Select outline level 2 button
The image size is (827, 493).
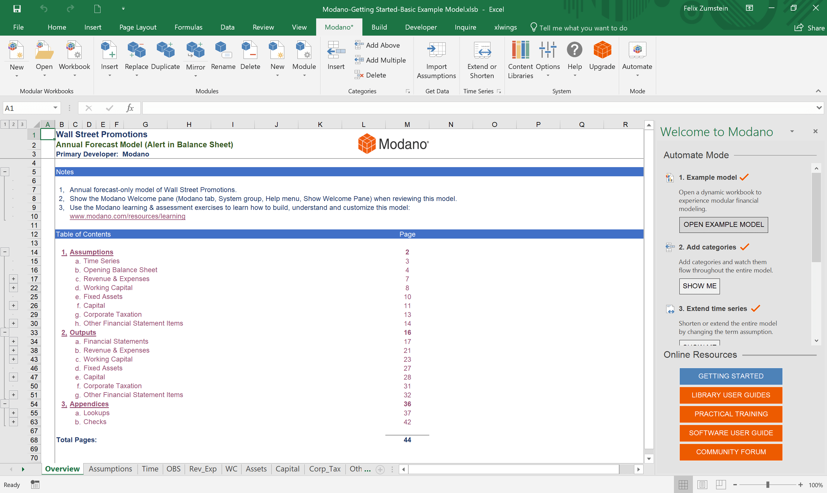(13, 124)
